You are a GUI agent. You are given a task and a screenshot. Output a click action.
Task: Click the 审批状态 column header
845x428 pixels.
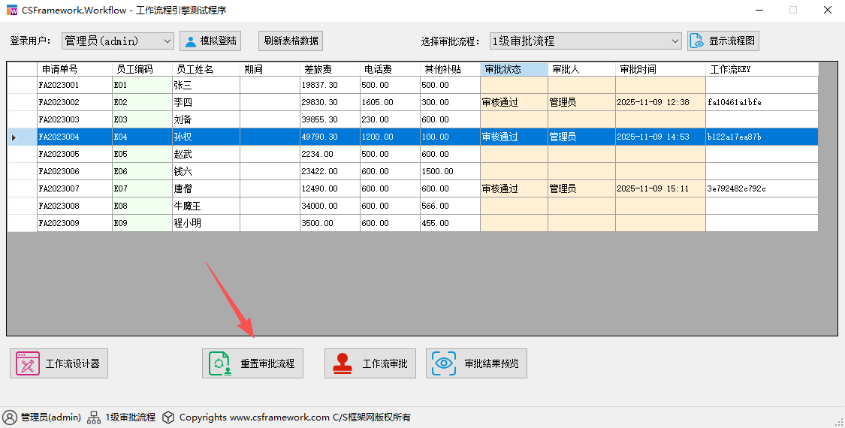514,69
